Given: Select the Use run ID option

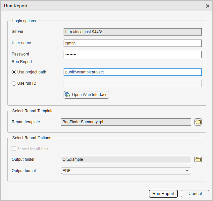Looking at the screenshot, I should (x=14, y=83).
